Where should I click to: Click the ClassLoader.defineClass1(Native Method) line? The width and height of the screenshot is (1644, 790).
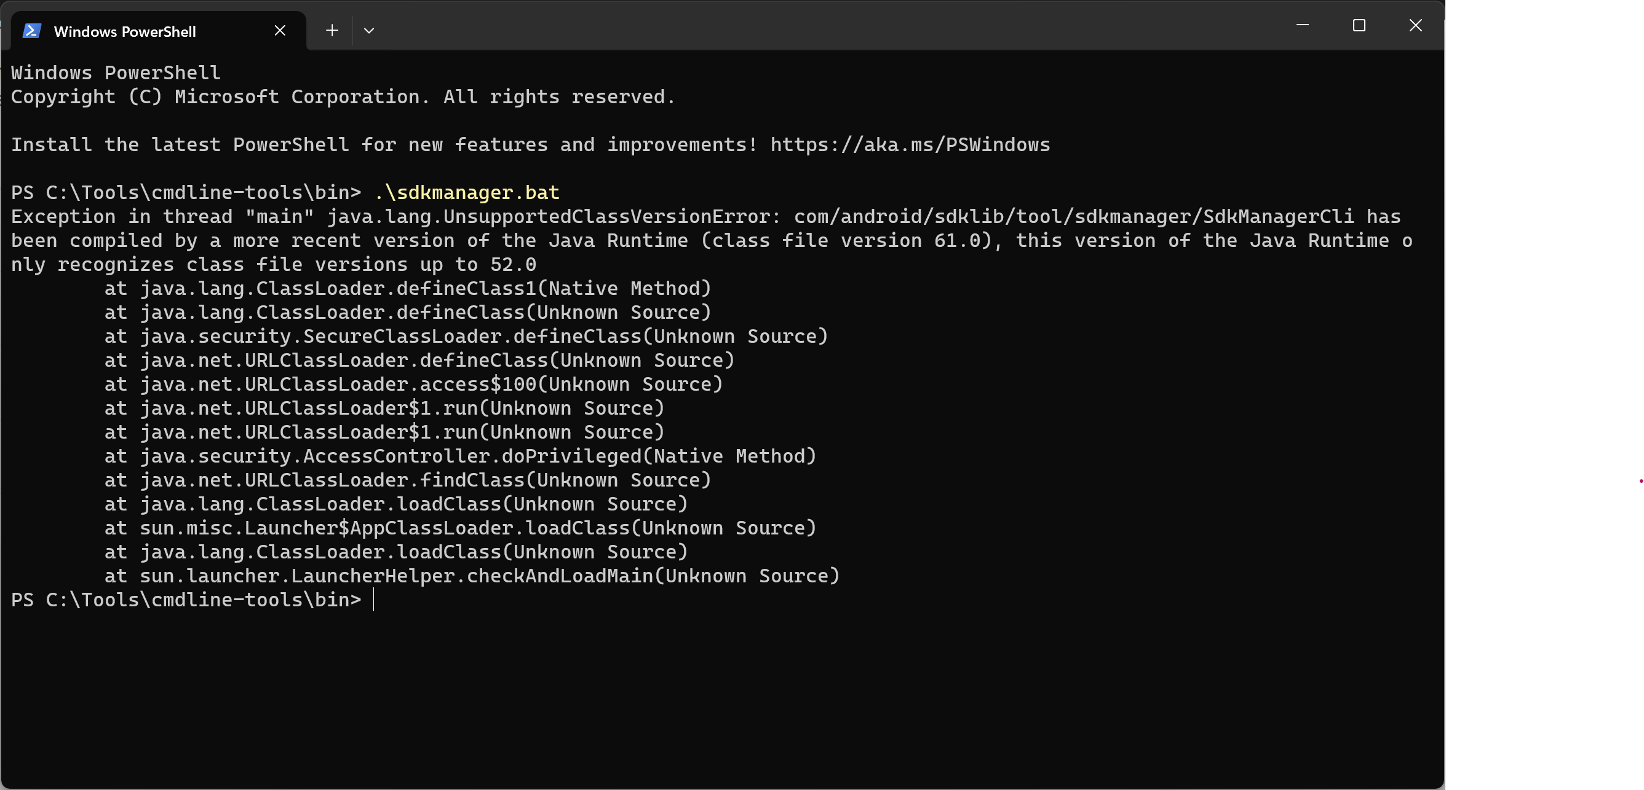pyautogui.click(x=408, y=289)
